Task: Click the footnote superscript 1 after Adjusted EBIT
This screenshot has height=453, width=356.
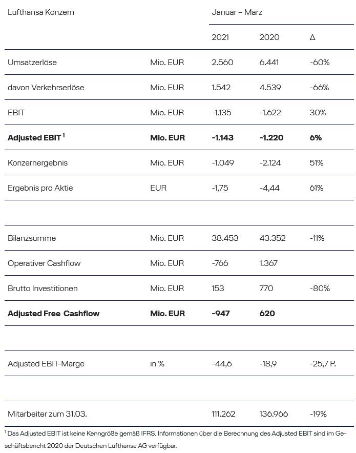Action: [x=64, y=135]
